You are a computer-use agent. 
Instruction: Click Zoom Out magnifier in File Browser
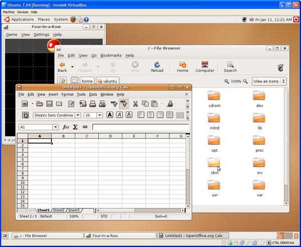click(x=227, y=81)
